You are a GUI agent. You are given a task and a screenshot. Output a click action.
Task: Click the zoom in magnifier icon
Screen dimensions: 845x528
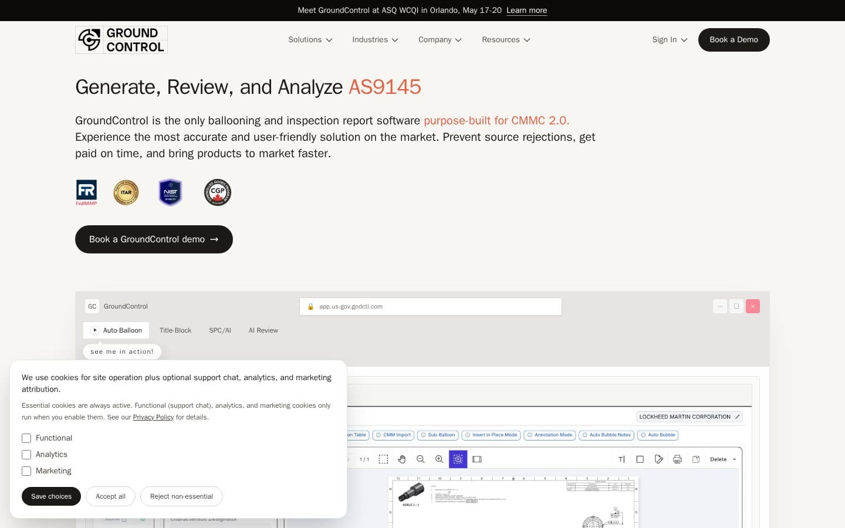pyautogui.click(x=439, y=459)
